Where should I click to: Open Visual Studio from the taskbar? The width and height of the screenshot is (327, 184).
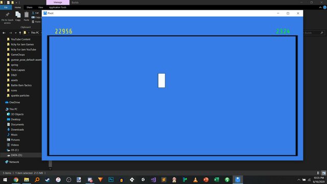pyautogui.click(x=153, y=179)
